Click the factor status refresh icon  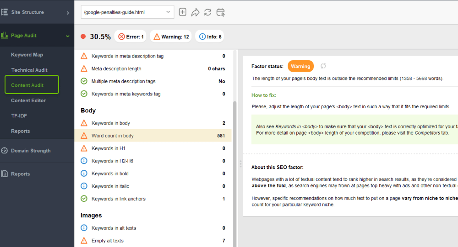coord(323,66)
